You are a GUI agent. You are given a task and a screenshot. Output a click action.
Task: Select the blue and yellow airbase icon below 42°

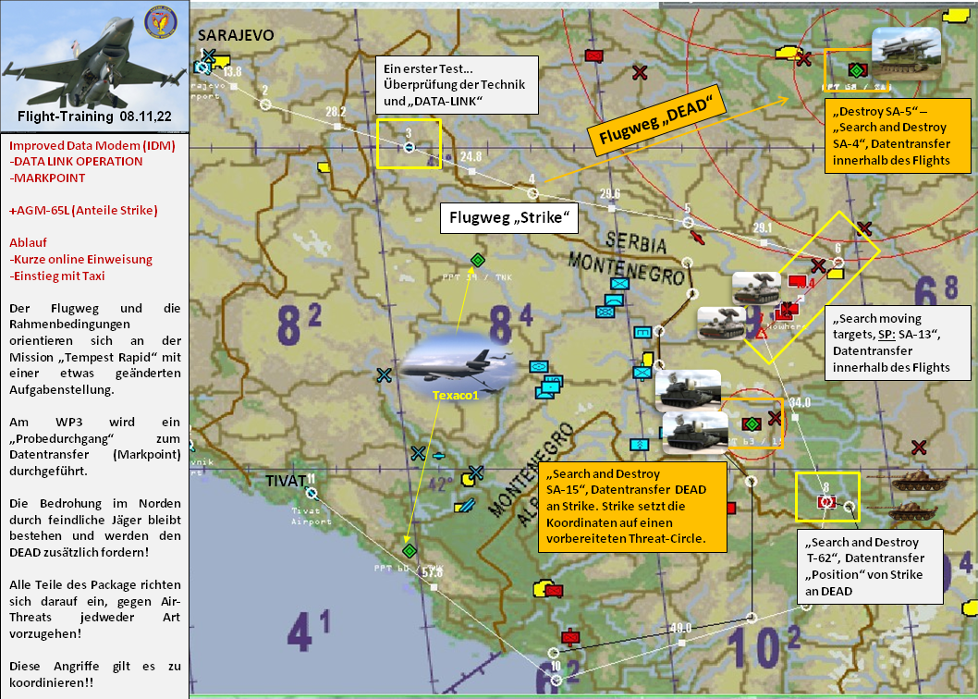465,505
